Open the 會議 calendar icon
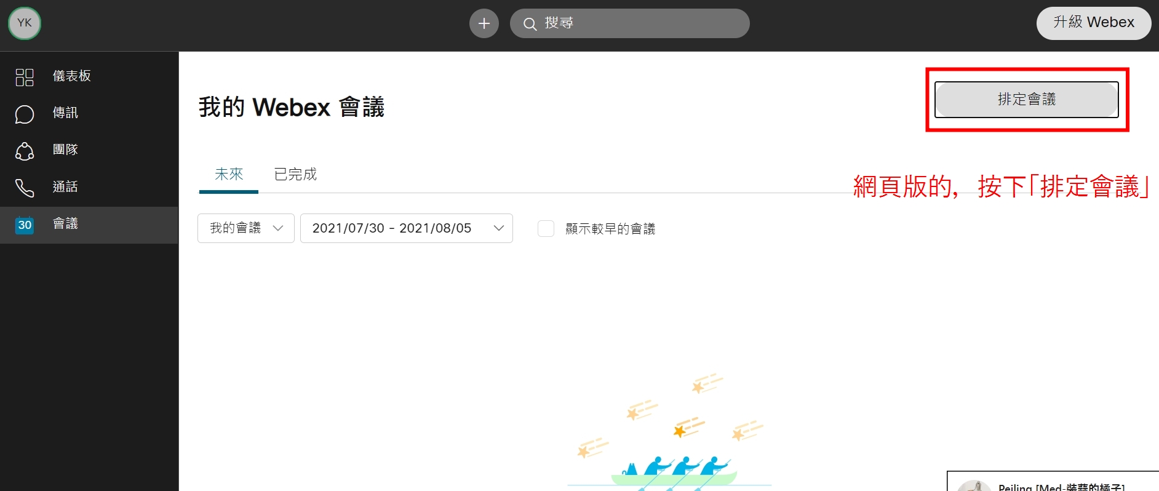Viewport: 1159px width, 491px height. click(25, 225)
